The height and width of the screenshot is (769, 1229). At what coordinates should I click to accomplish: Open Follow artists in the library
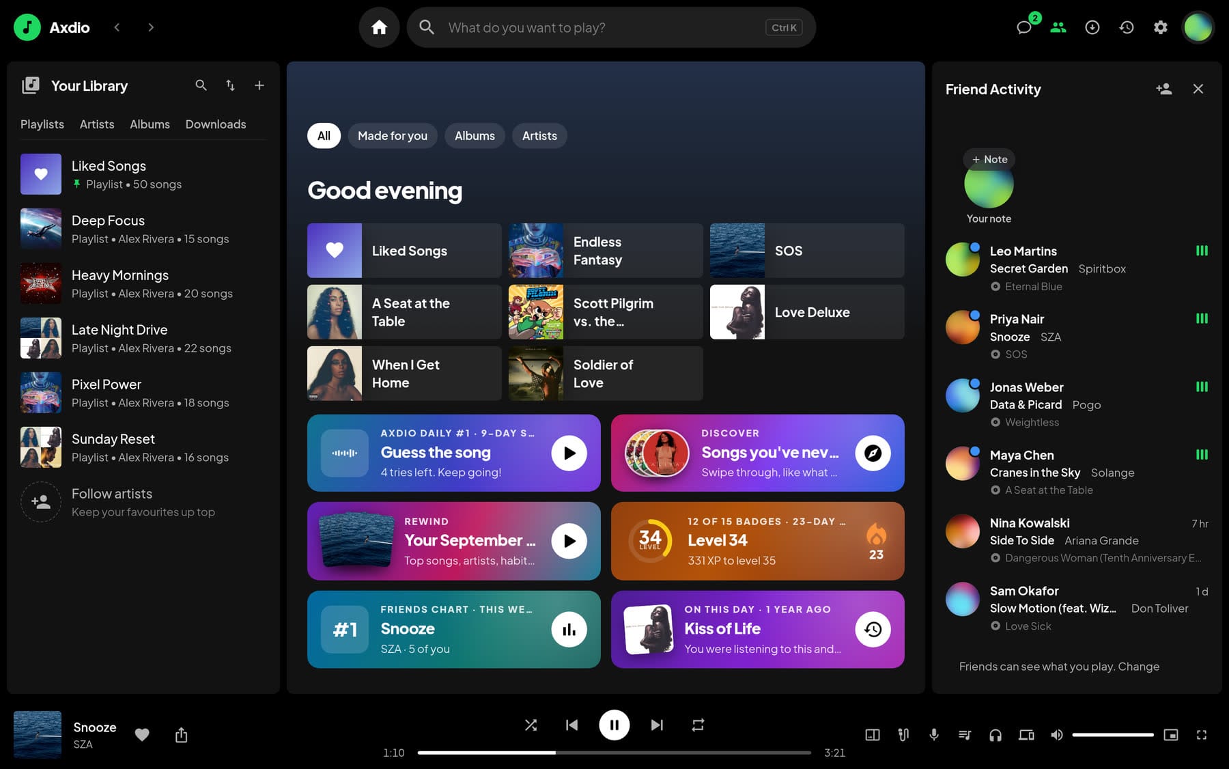tap(143, 502)
